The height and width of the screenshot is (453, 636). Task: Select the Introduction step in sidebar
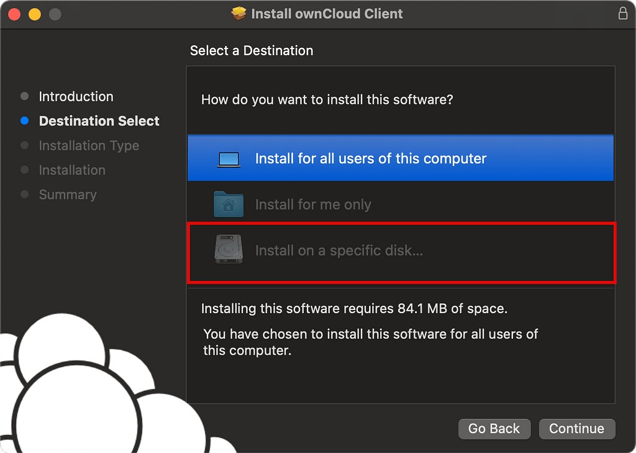[76, 96]
